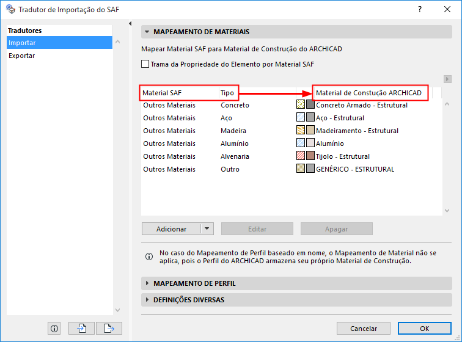Click Aço - Estrutural material name

pos(340,118)
